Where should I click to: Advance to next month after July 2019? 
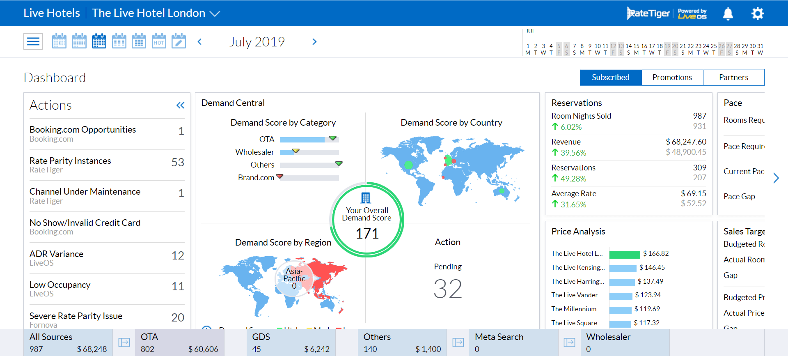click(314, 41)
